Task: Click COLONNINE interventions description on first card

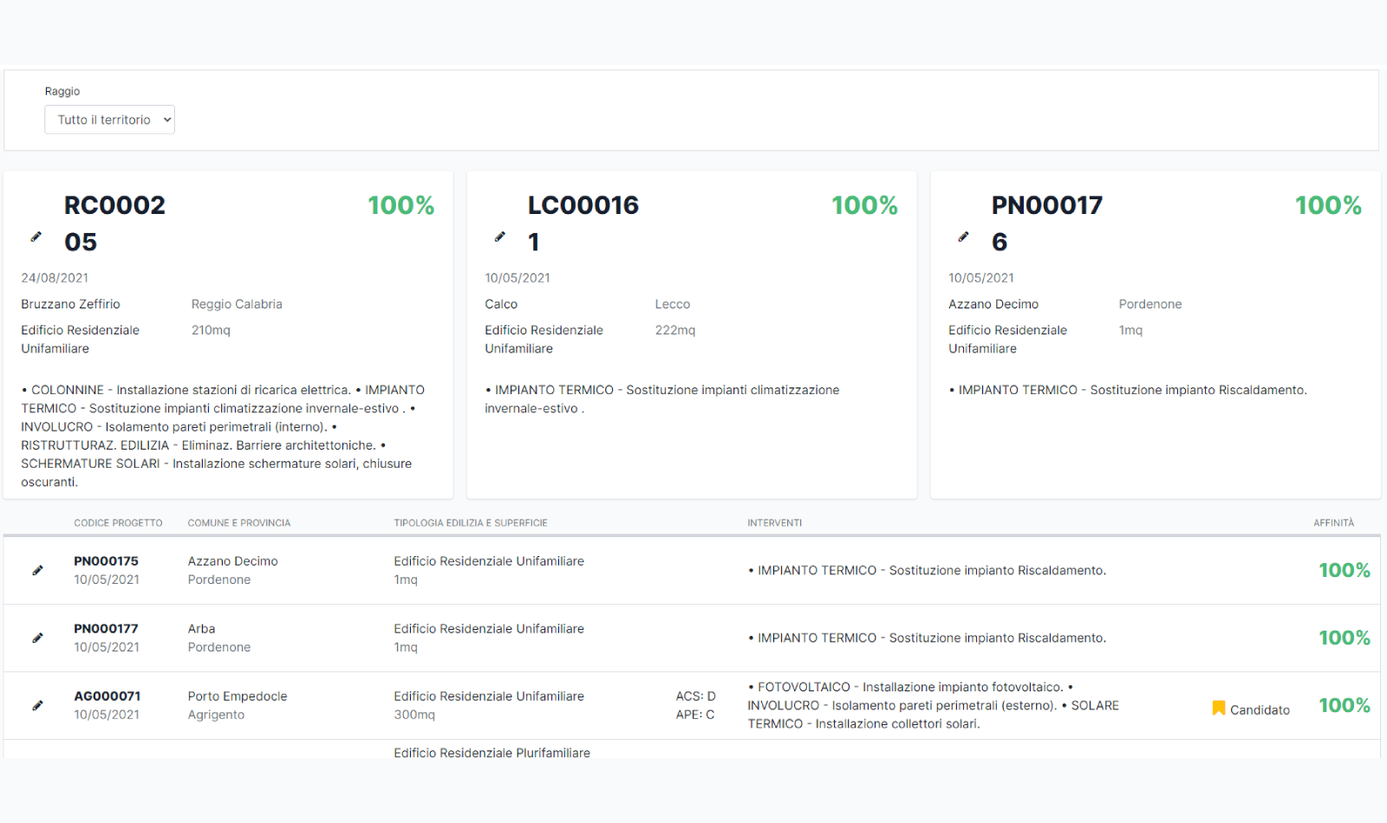Action: click(x=224, y=436)
